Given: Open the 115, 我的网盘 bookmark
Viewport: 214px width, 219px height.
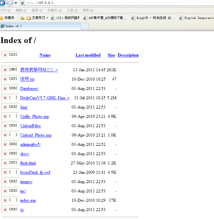Looking at the screenshot, I should [65, 18].
